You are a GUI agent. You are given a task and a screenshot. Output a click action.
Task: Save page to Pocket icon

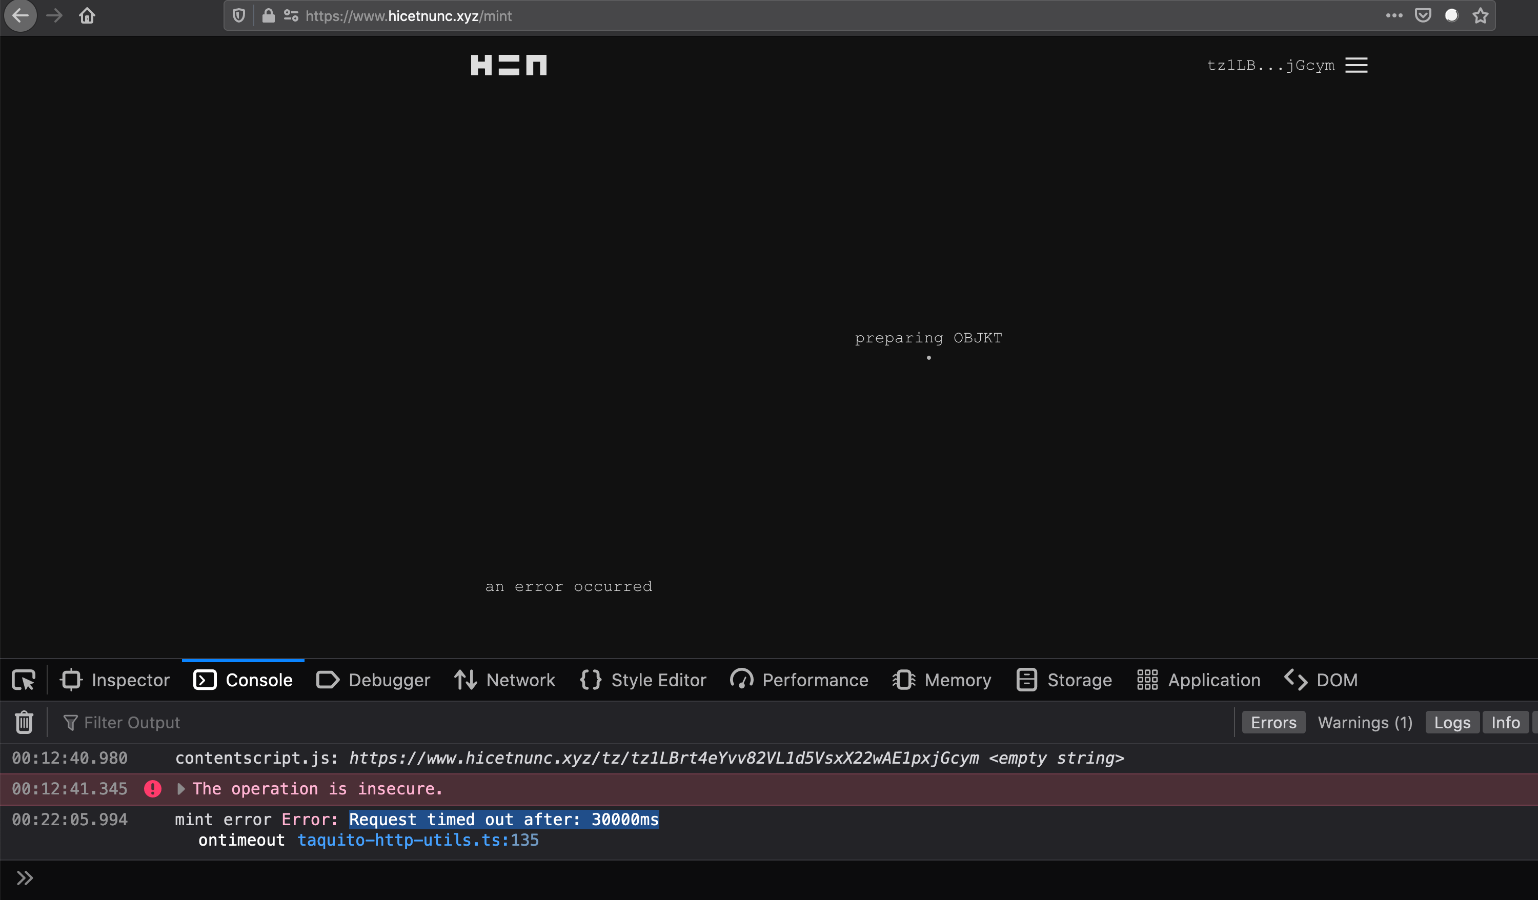pyautogui.click(x=1423, y=16)
